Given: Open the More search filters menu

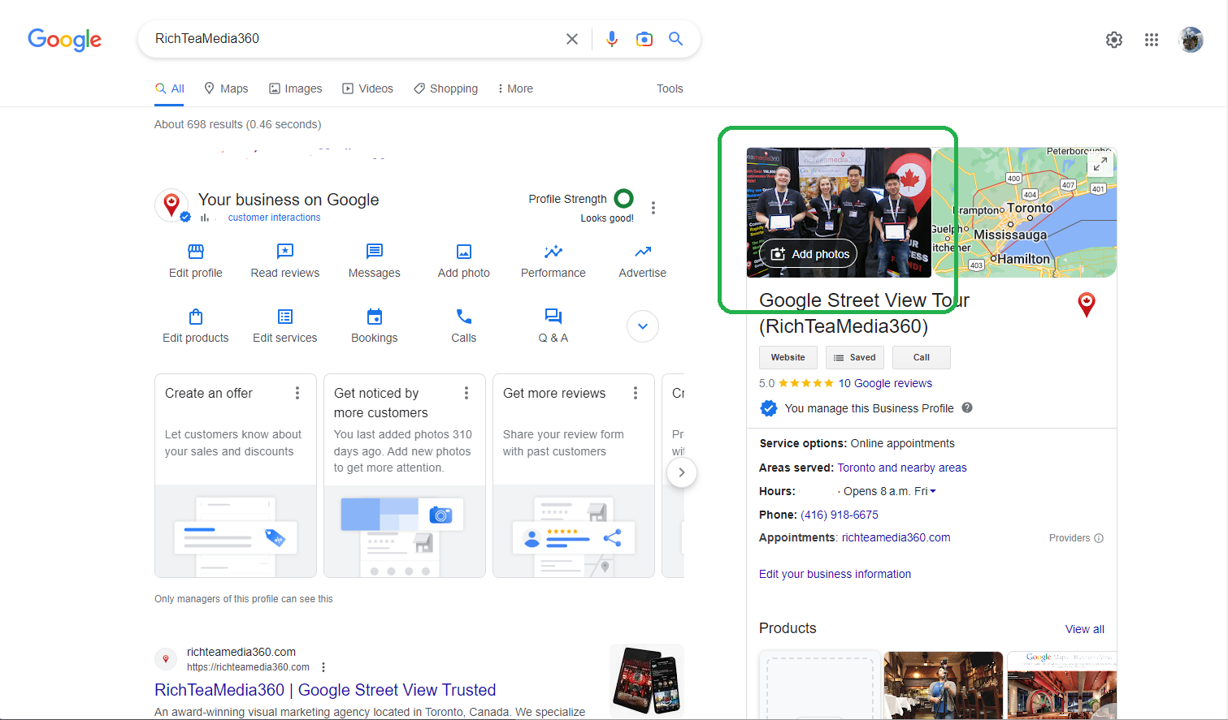Looking at the screenshot, I should point(515,88).
